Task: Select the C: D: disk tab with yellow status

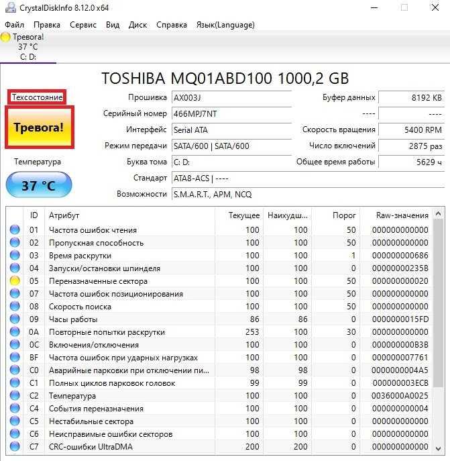Action: (x=28, y=47)
